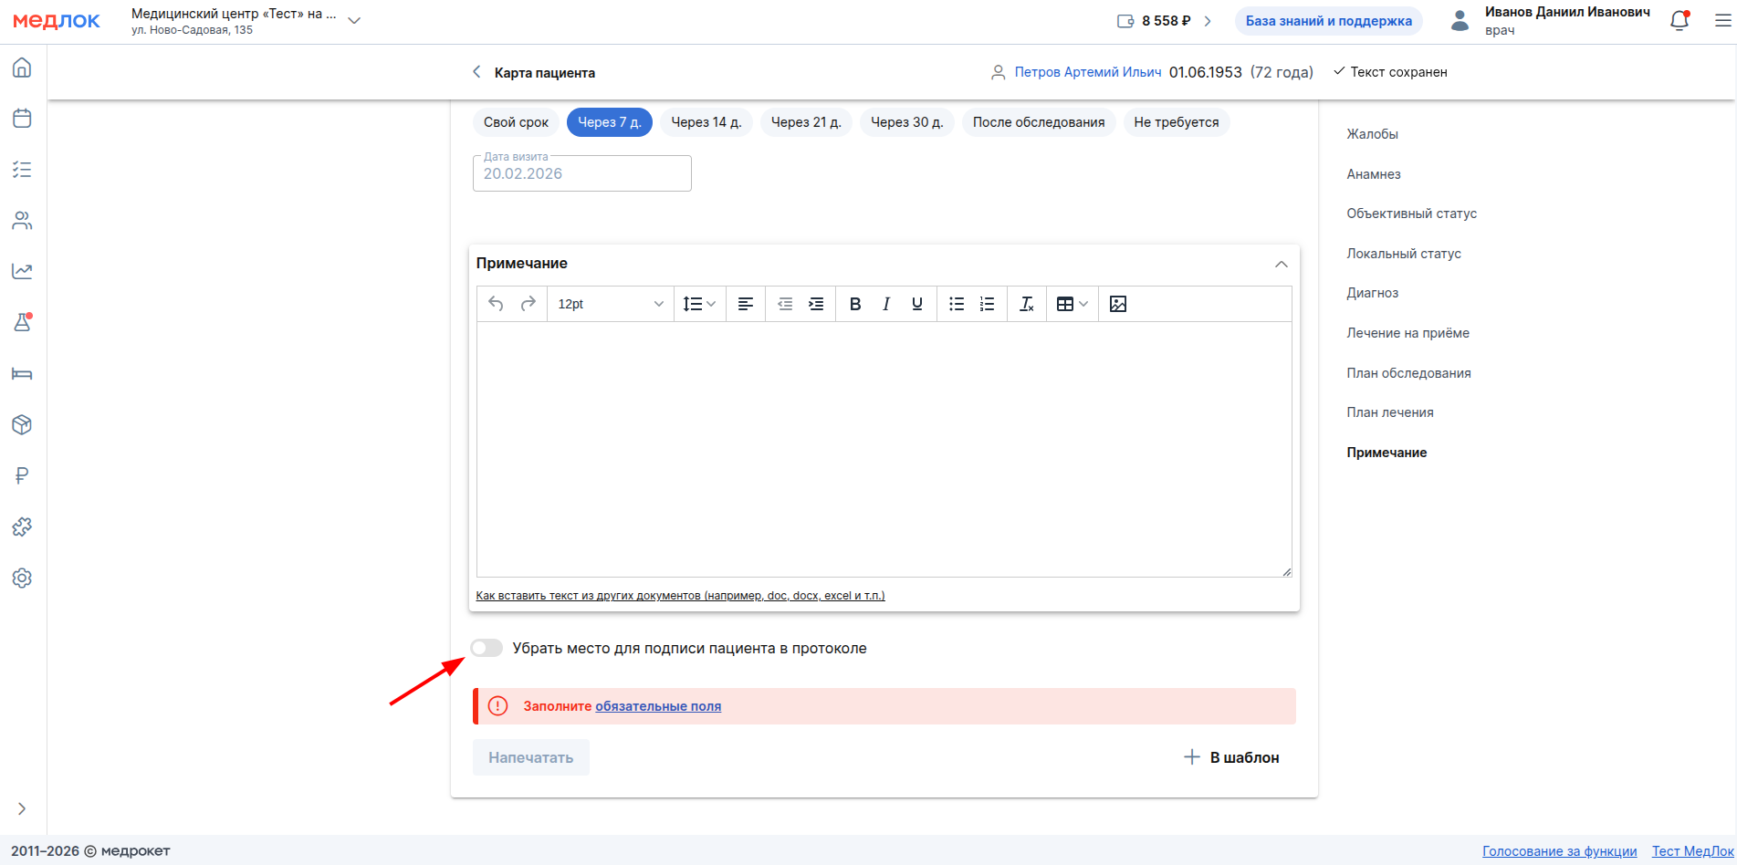Screen dimensions: 1737x865
Task: Open notifications bell icon
Action: coord(1679,21)
